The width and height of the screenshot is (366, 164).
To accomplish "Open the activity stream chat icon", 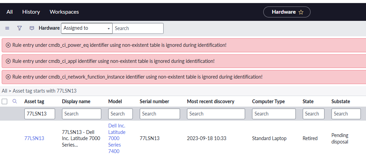I will [x=32, y=28].
